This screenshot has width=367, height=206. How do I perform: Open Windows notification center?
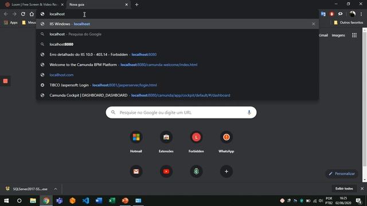click(x=358, y=201)
